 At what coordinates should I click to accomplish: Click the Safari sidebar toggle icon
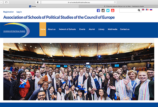[x=6, y=2]
